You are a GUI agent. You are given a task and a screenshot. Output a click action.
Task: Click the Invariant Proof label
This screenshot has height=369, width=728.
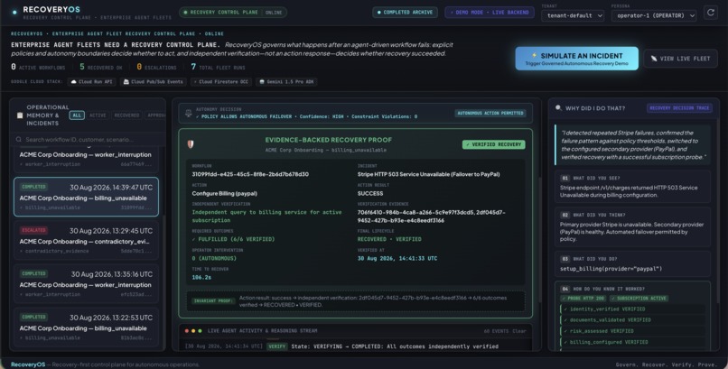(x=211, y=300)
